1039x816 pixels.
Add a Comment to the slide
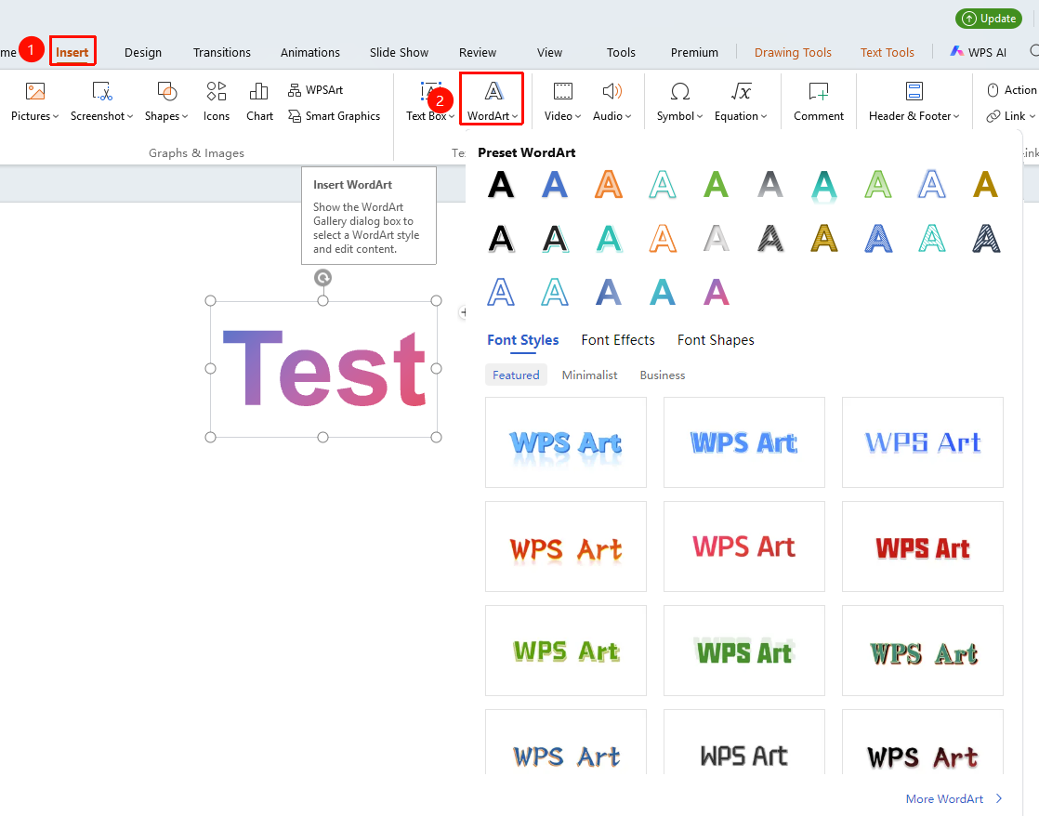click(x=819, y=101)
